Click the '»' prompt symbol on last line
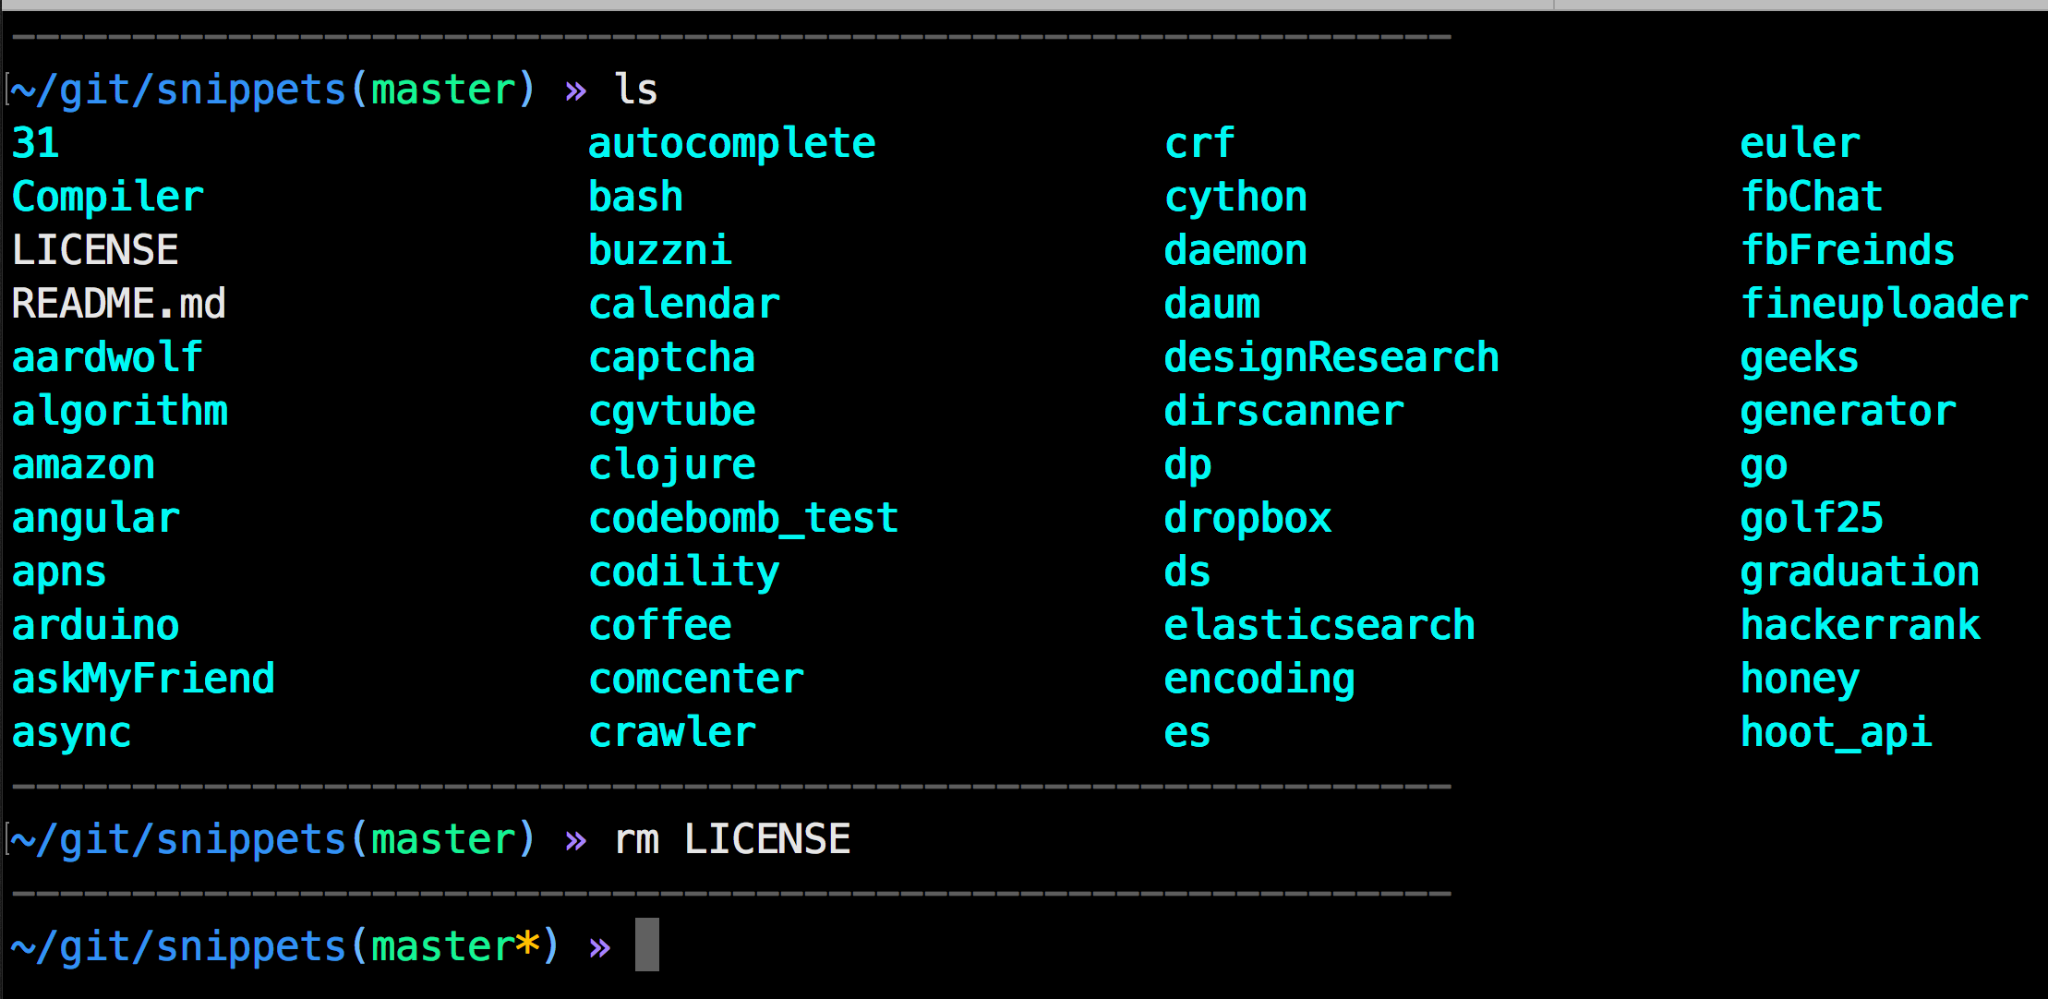2048x999 pixels. tap(599, 947)
